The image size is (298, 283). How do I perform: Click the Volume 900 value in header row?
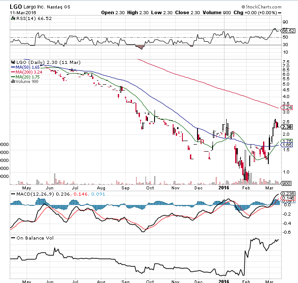coord(217,12)
